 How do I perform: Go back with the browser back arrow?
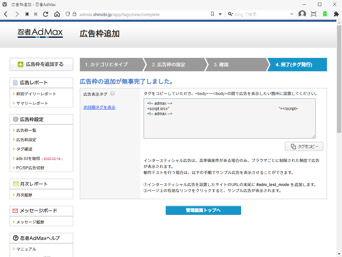pyautogui.click(x=6, y=14)
